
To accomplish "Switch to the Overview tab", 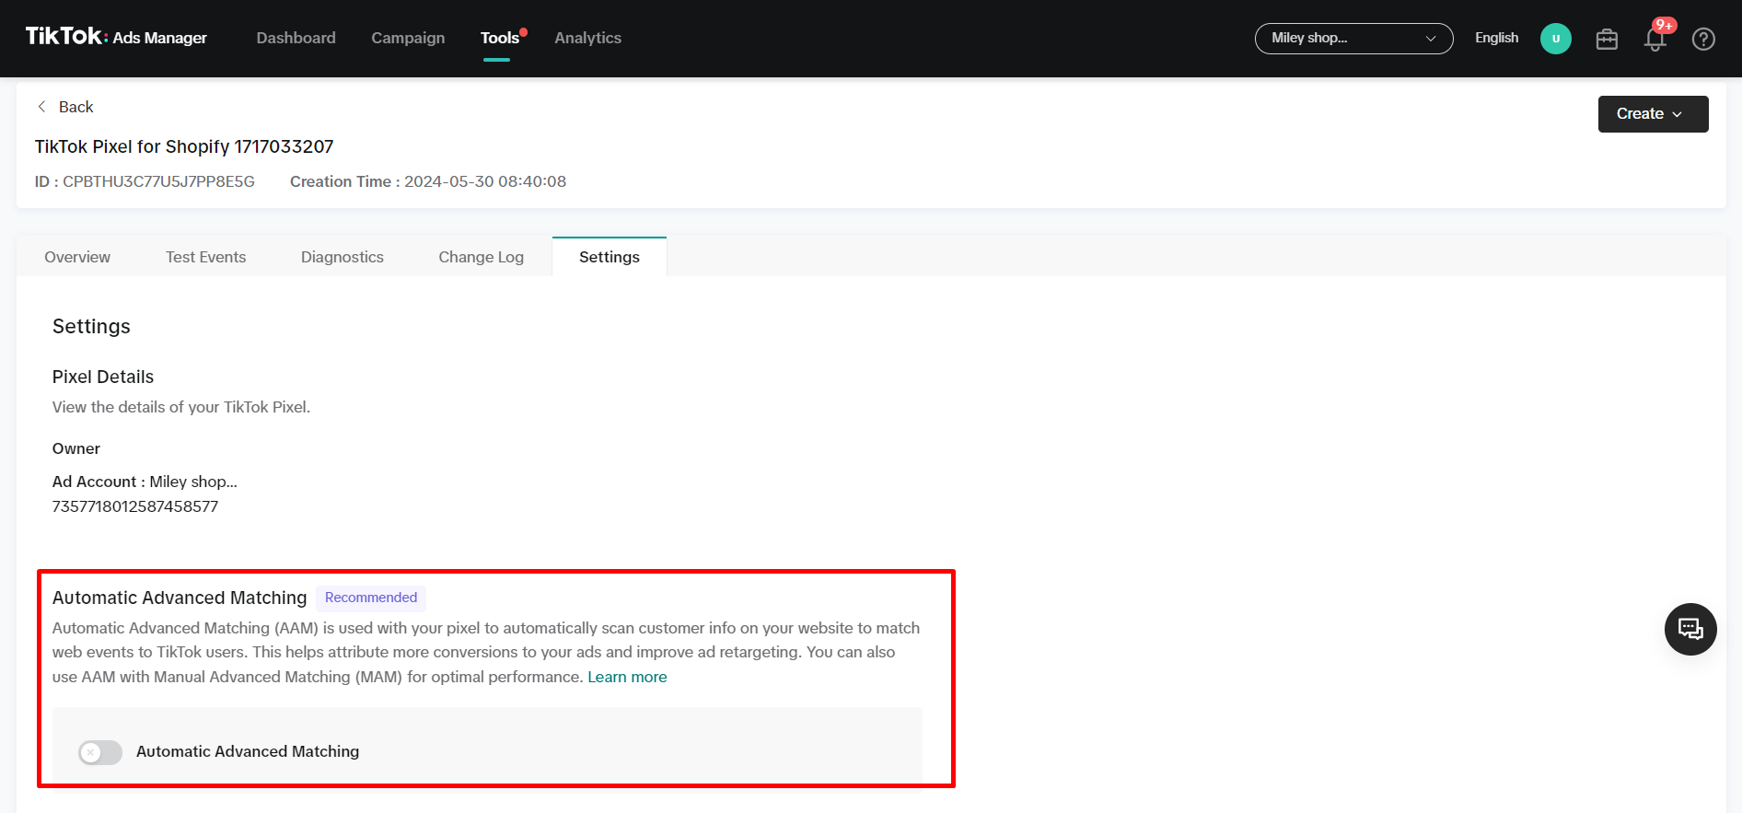I will [77, 257].
